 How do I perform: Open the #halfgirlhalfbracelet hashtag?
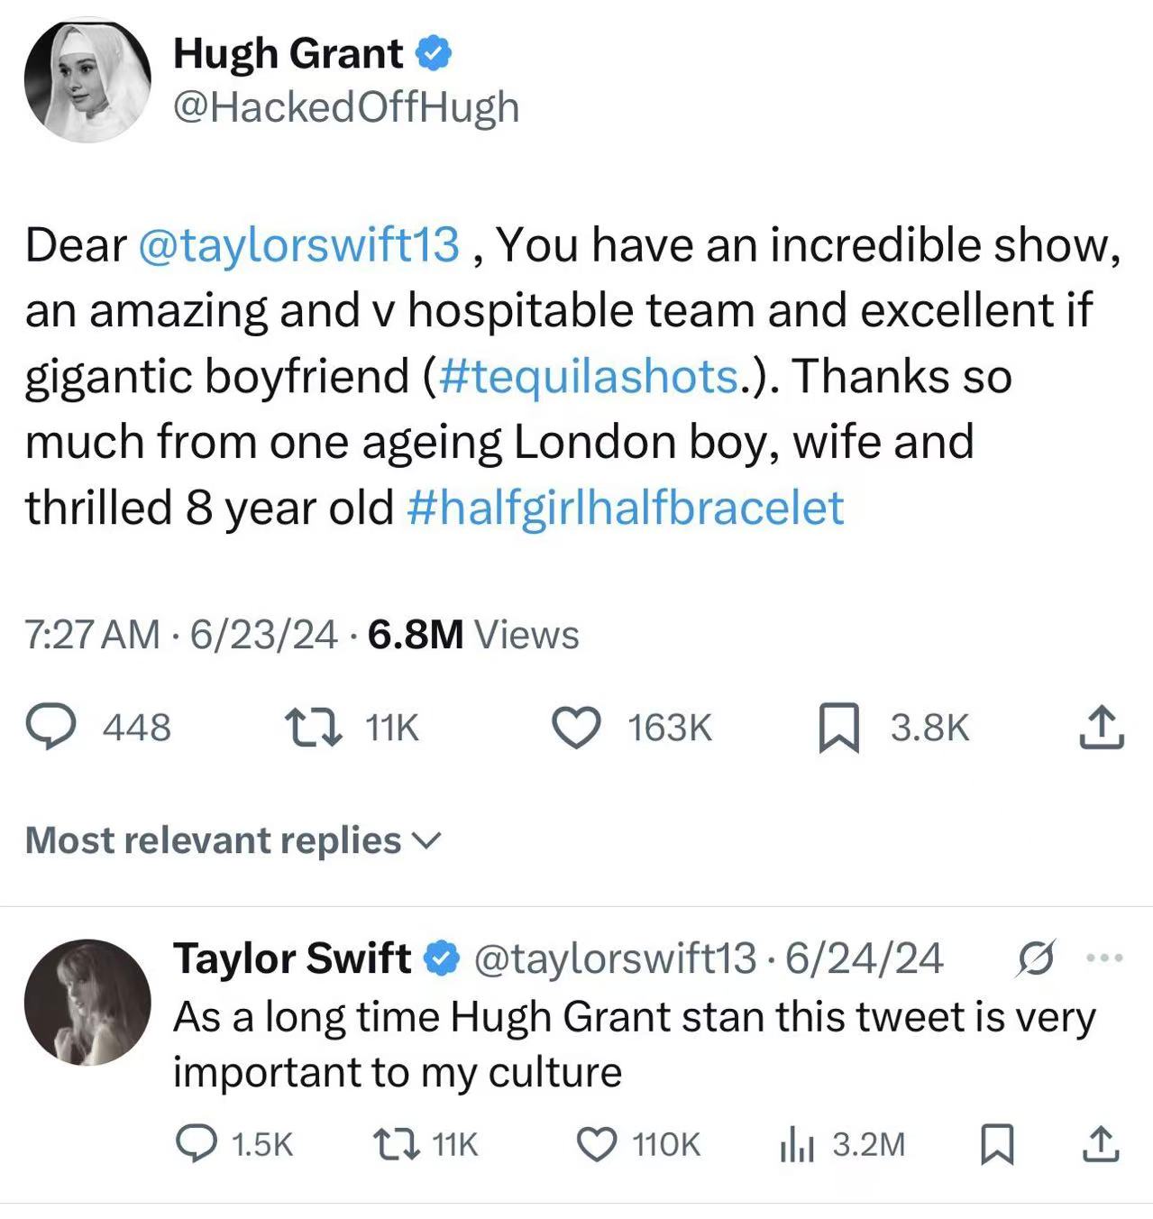(x=626, y=508)
